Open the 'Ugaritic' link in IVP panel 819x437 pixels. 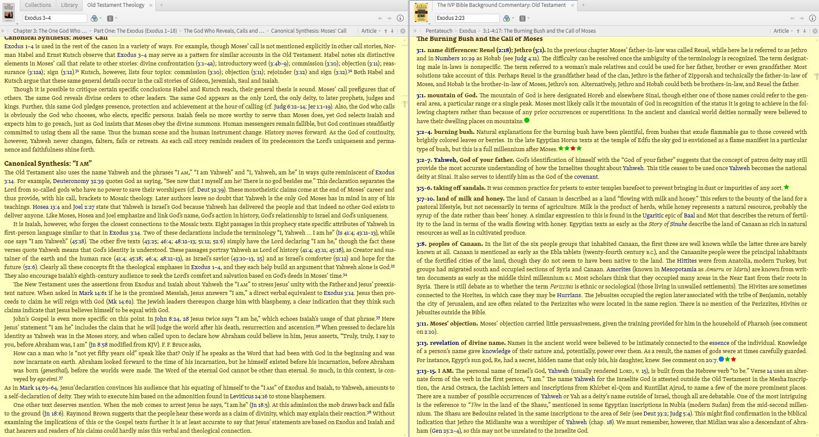pyautogui.click(x=653, y=215)
